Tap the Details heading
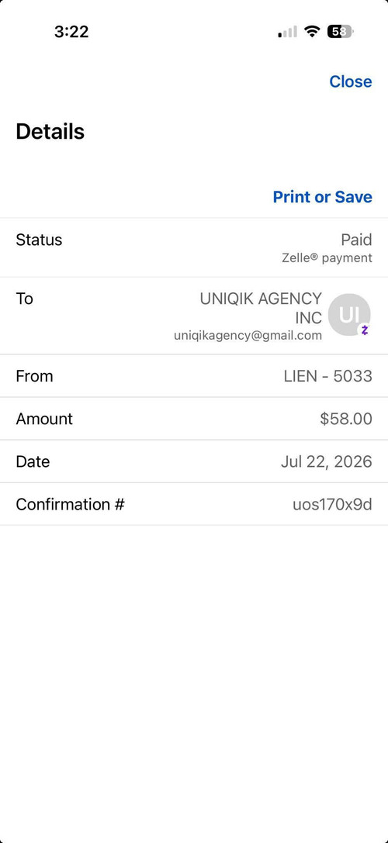 pyautogui.click(x=50, y=132)
